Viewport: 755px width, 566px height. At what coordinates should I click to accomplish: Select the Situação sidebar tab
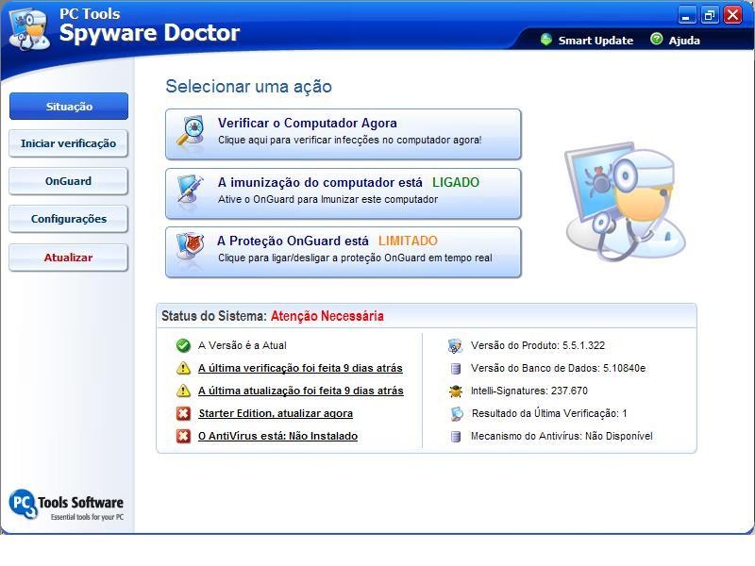pos(69,106)
